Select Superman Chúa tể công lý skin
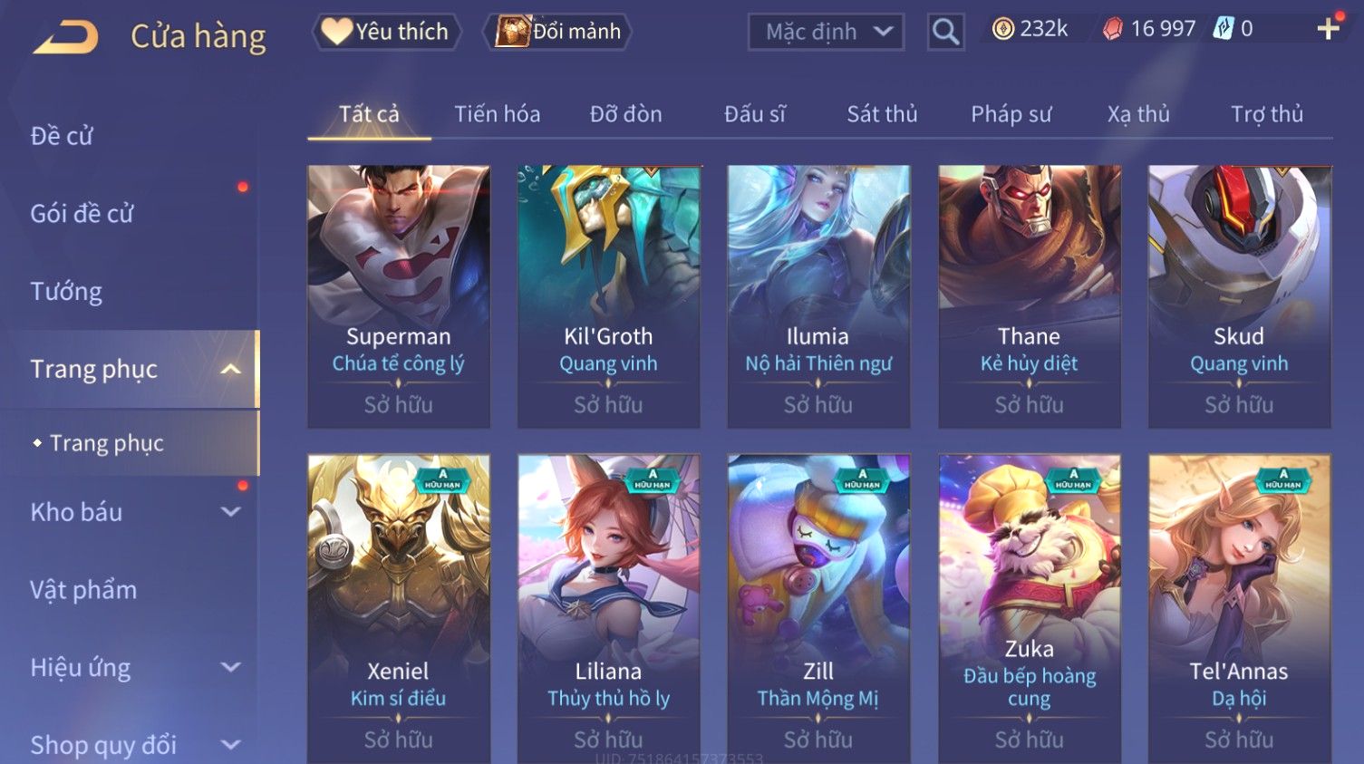Screen dimensions: 1364x764 coord(399,296)
